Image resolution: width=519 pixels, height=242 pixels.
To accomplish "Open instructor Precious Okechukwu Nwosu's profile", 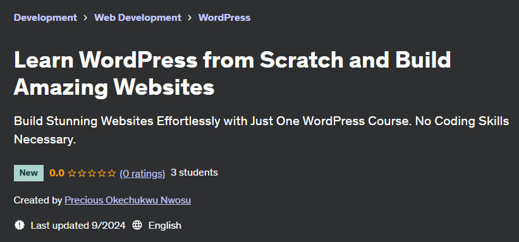I will click(x=128, y=200).
